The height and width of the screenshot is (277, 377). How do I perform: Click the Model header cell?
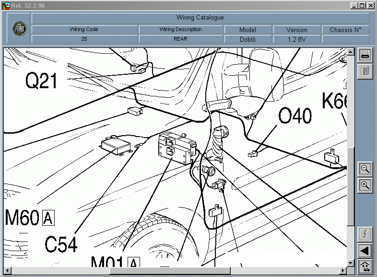point(247,30)
